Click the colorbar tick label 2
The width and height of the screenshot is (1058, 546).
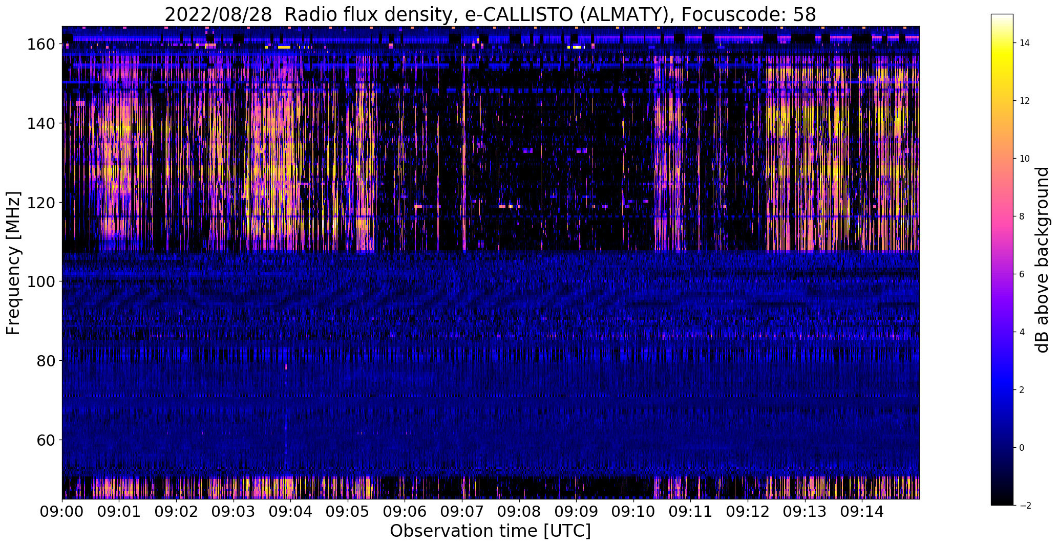[1022, 390]
